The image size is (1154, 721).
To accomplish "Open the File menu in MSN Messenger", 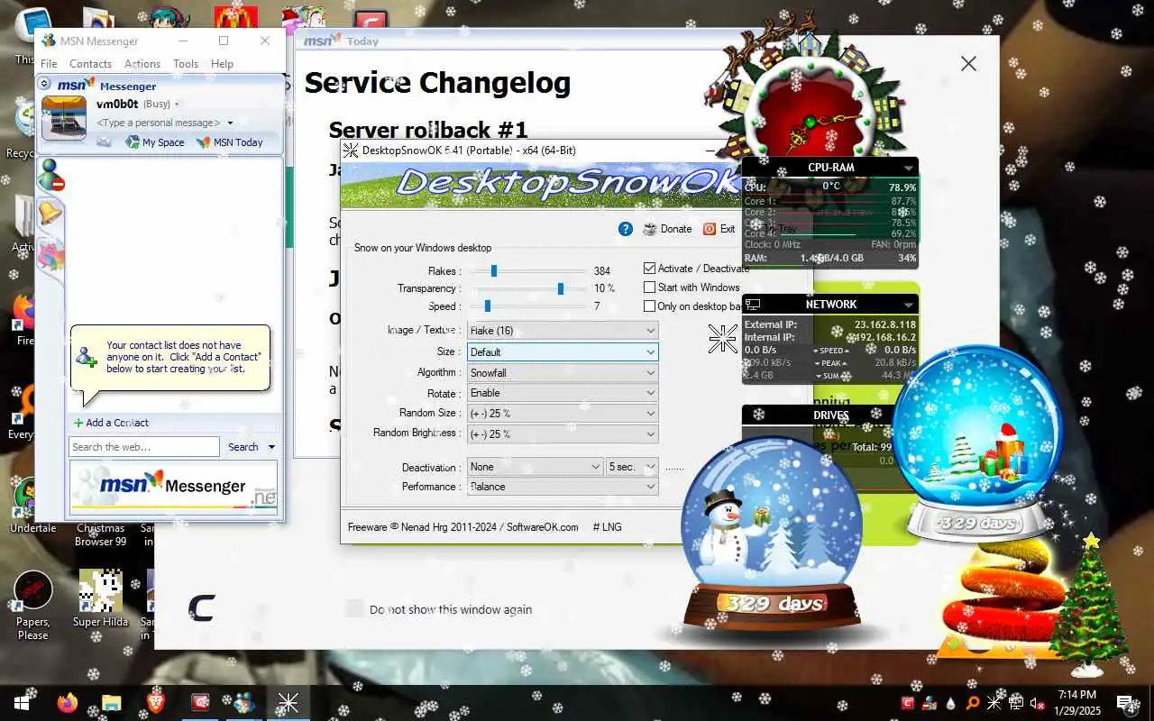I will pyautogui.click(x=49, y=64).
